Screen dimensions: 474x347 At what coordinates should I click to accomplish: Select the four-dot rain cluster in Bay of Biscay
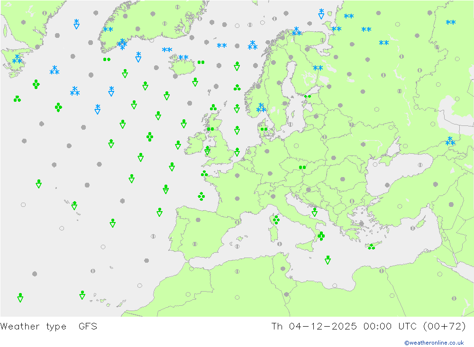point(201,196)
